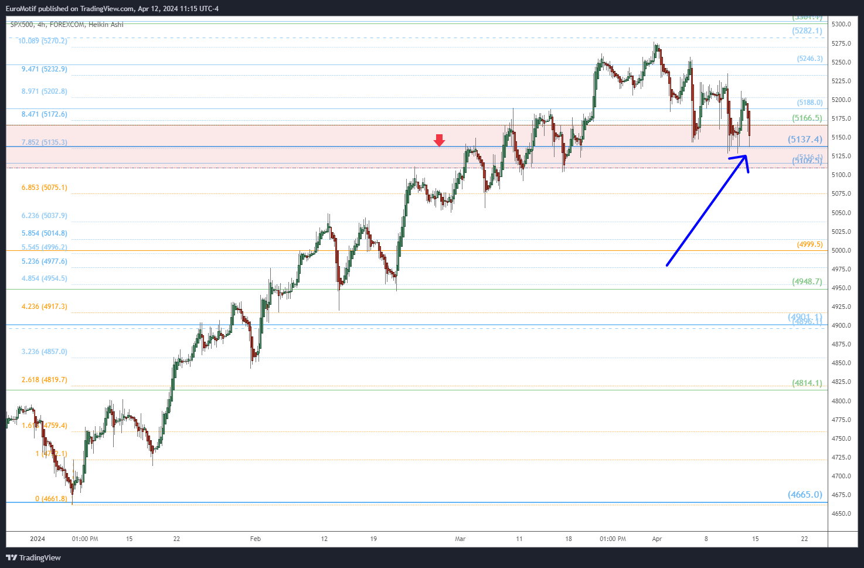Click the 5300.0 price axis tick
This screenshot has width=864, height=568.
click(x=841, y=24)
